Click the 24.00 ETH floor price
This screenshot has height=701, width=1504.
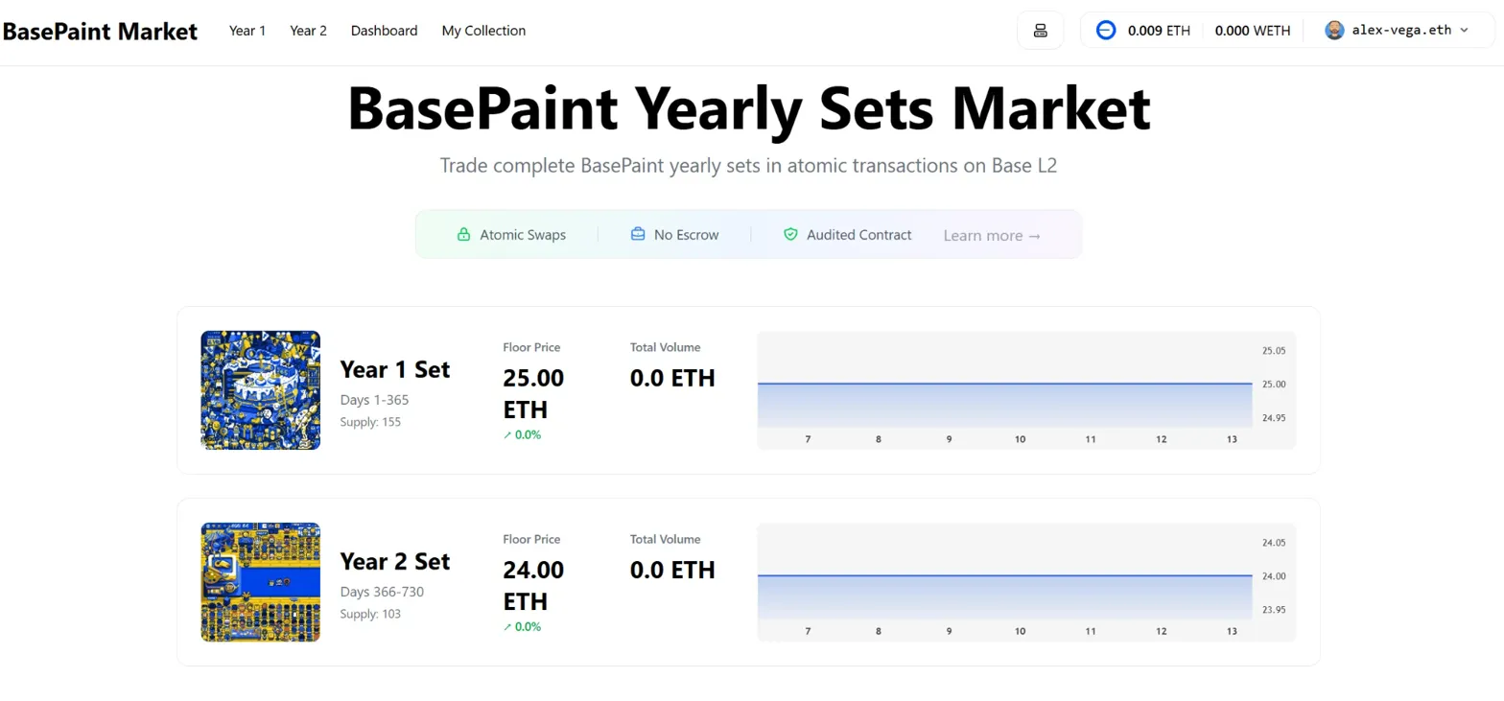tap(534, 586)
